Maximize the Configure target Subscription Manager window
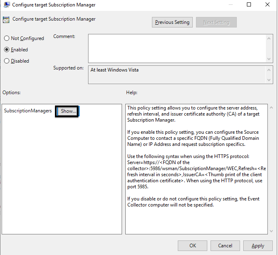This screenshot has width=278, height=255. click(x=249, y=4)
